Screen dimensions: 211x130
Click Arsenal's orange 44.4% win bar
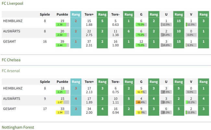[141, 102]
